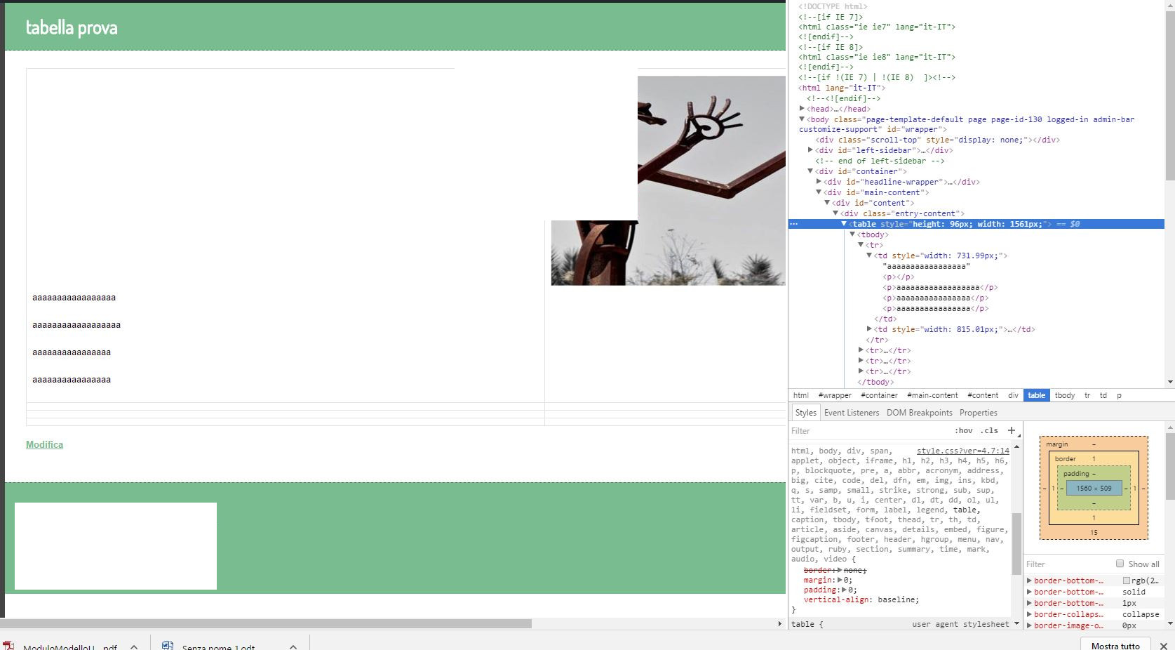Close the downloads bar with X
Image resolution: width=1175 pixels, height=650 pixels.
[1163, 645]
